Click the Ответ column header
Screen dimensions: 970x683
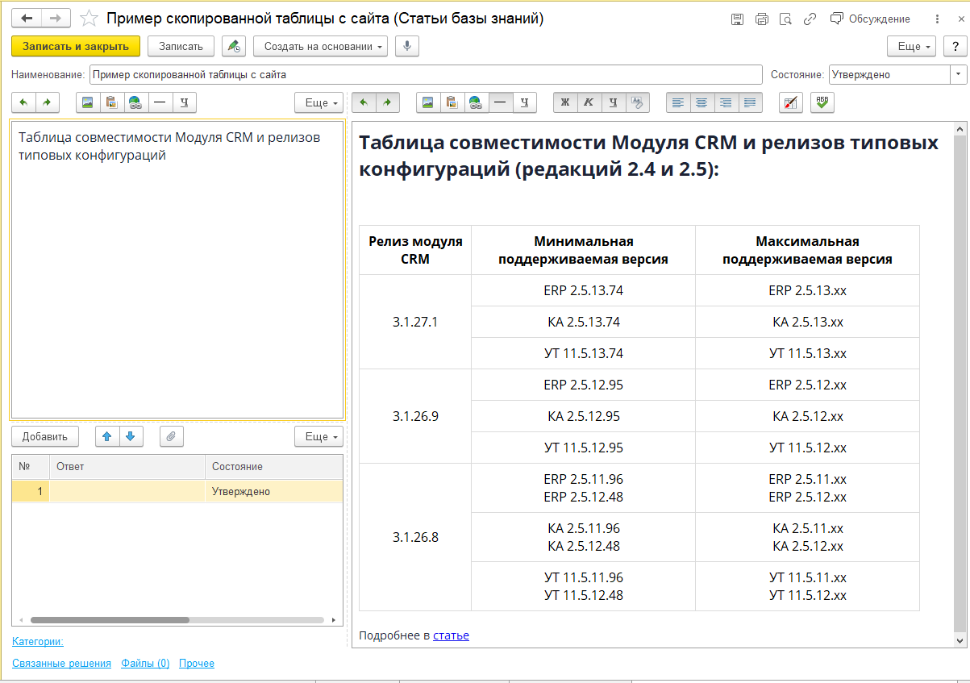coord(127,466)
